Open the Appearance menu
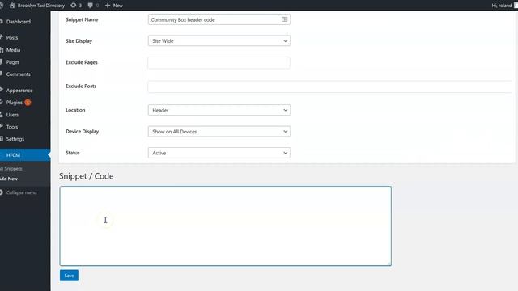518x291 pixels. [19, 91]
